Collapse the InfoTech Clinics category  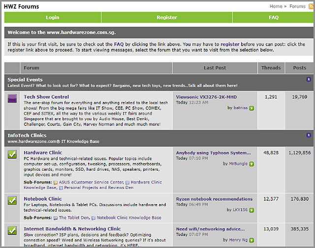[x=309, y=135]
